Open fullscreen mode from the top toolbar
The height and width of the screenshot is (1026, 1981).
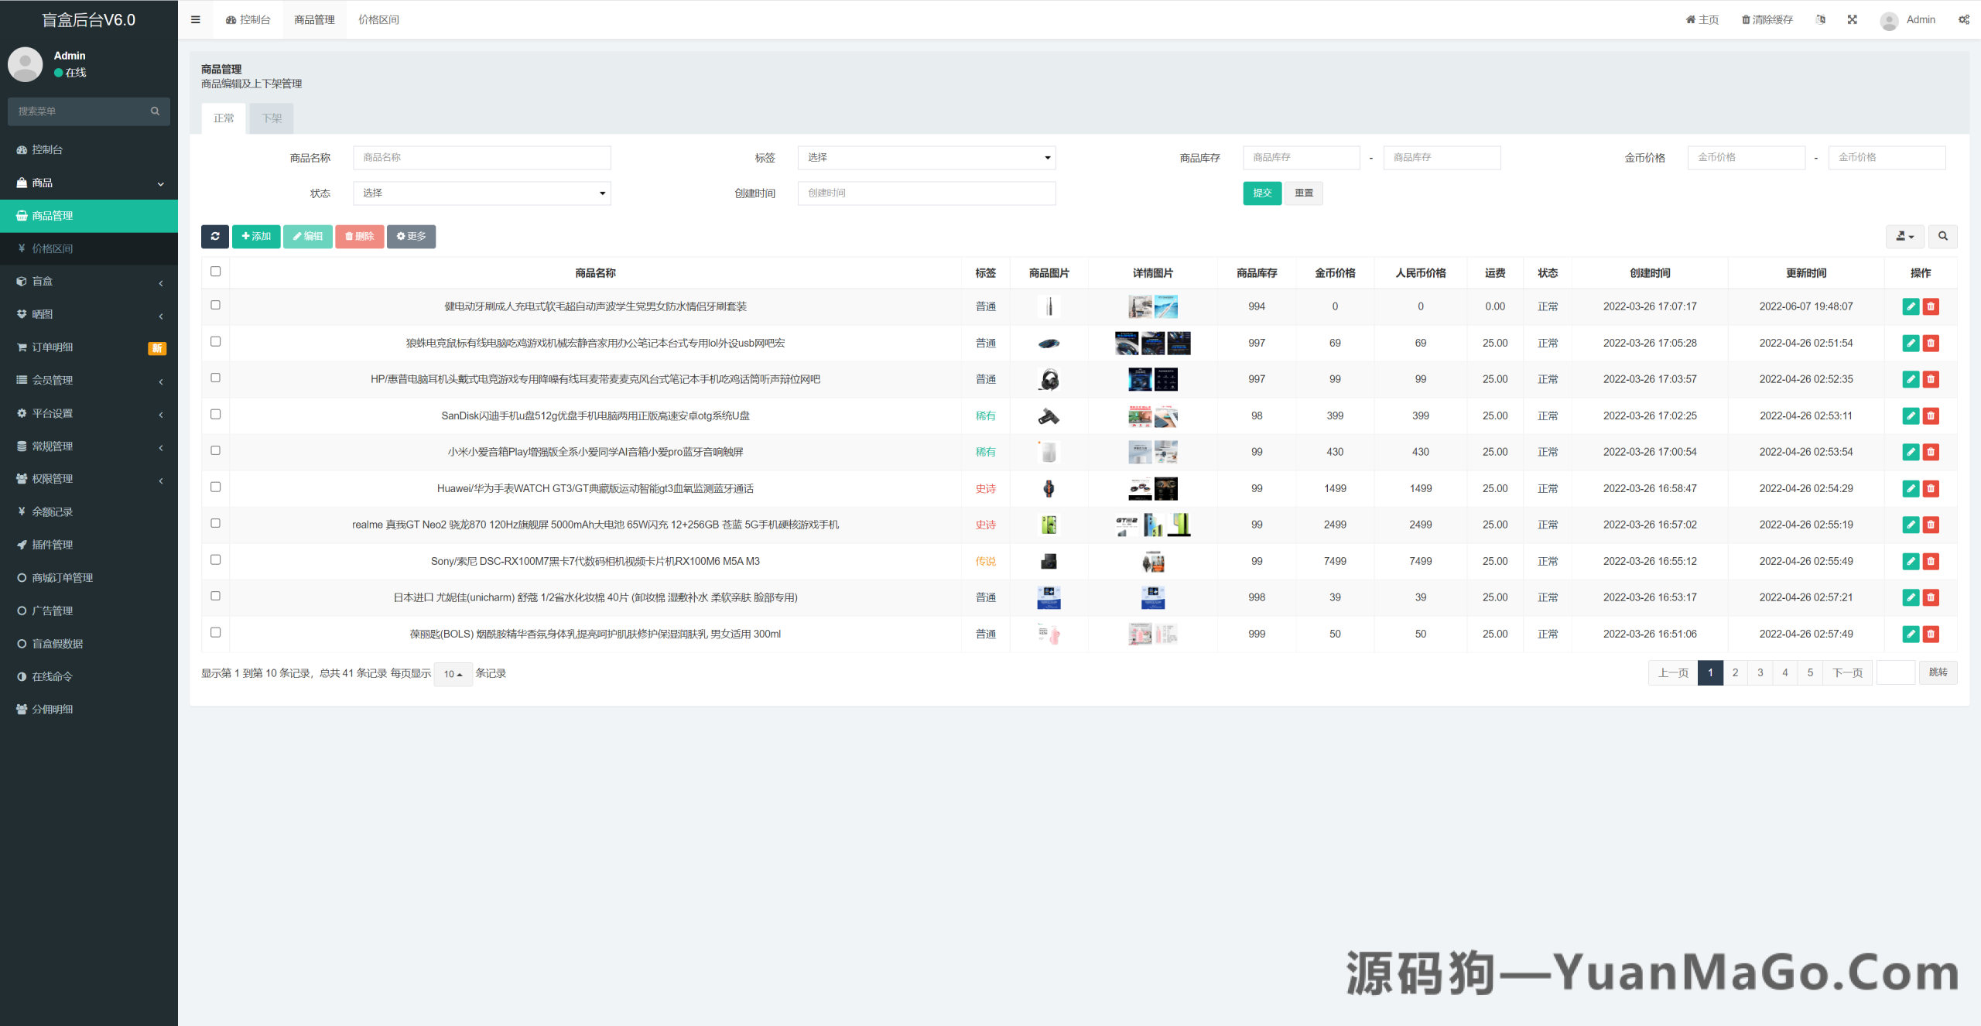[x=1852, y=19]
